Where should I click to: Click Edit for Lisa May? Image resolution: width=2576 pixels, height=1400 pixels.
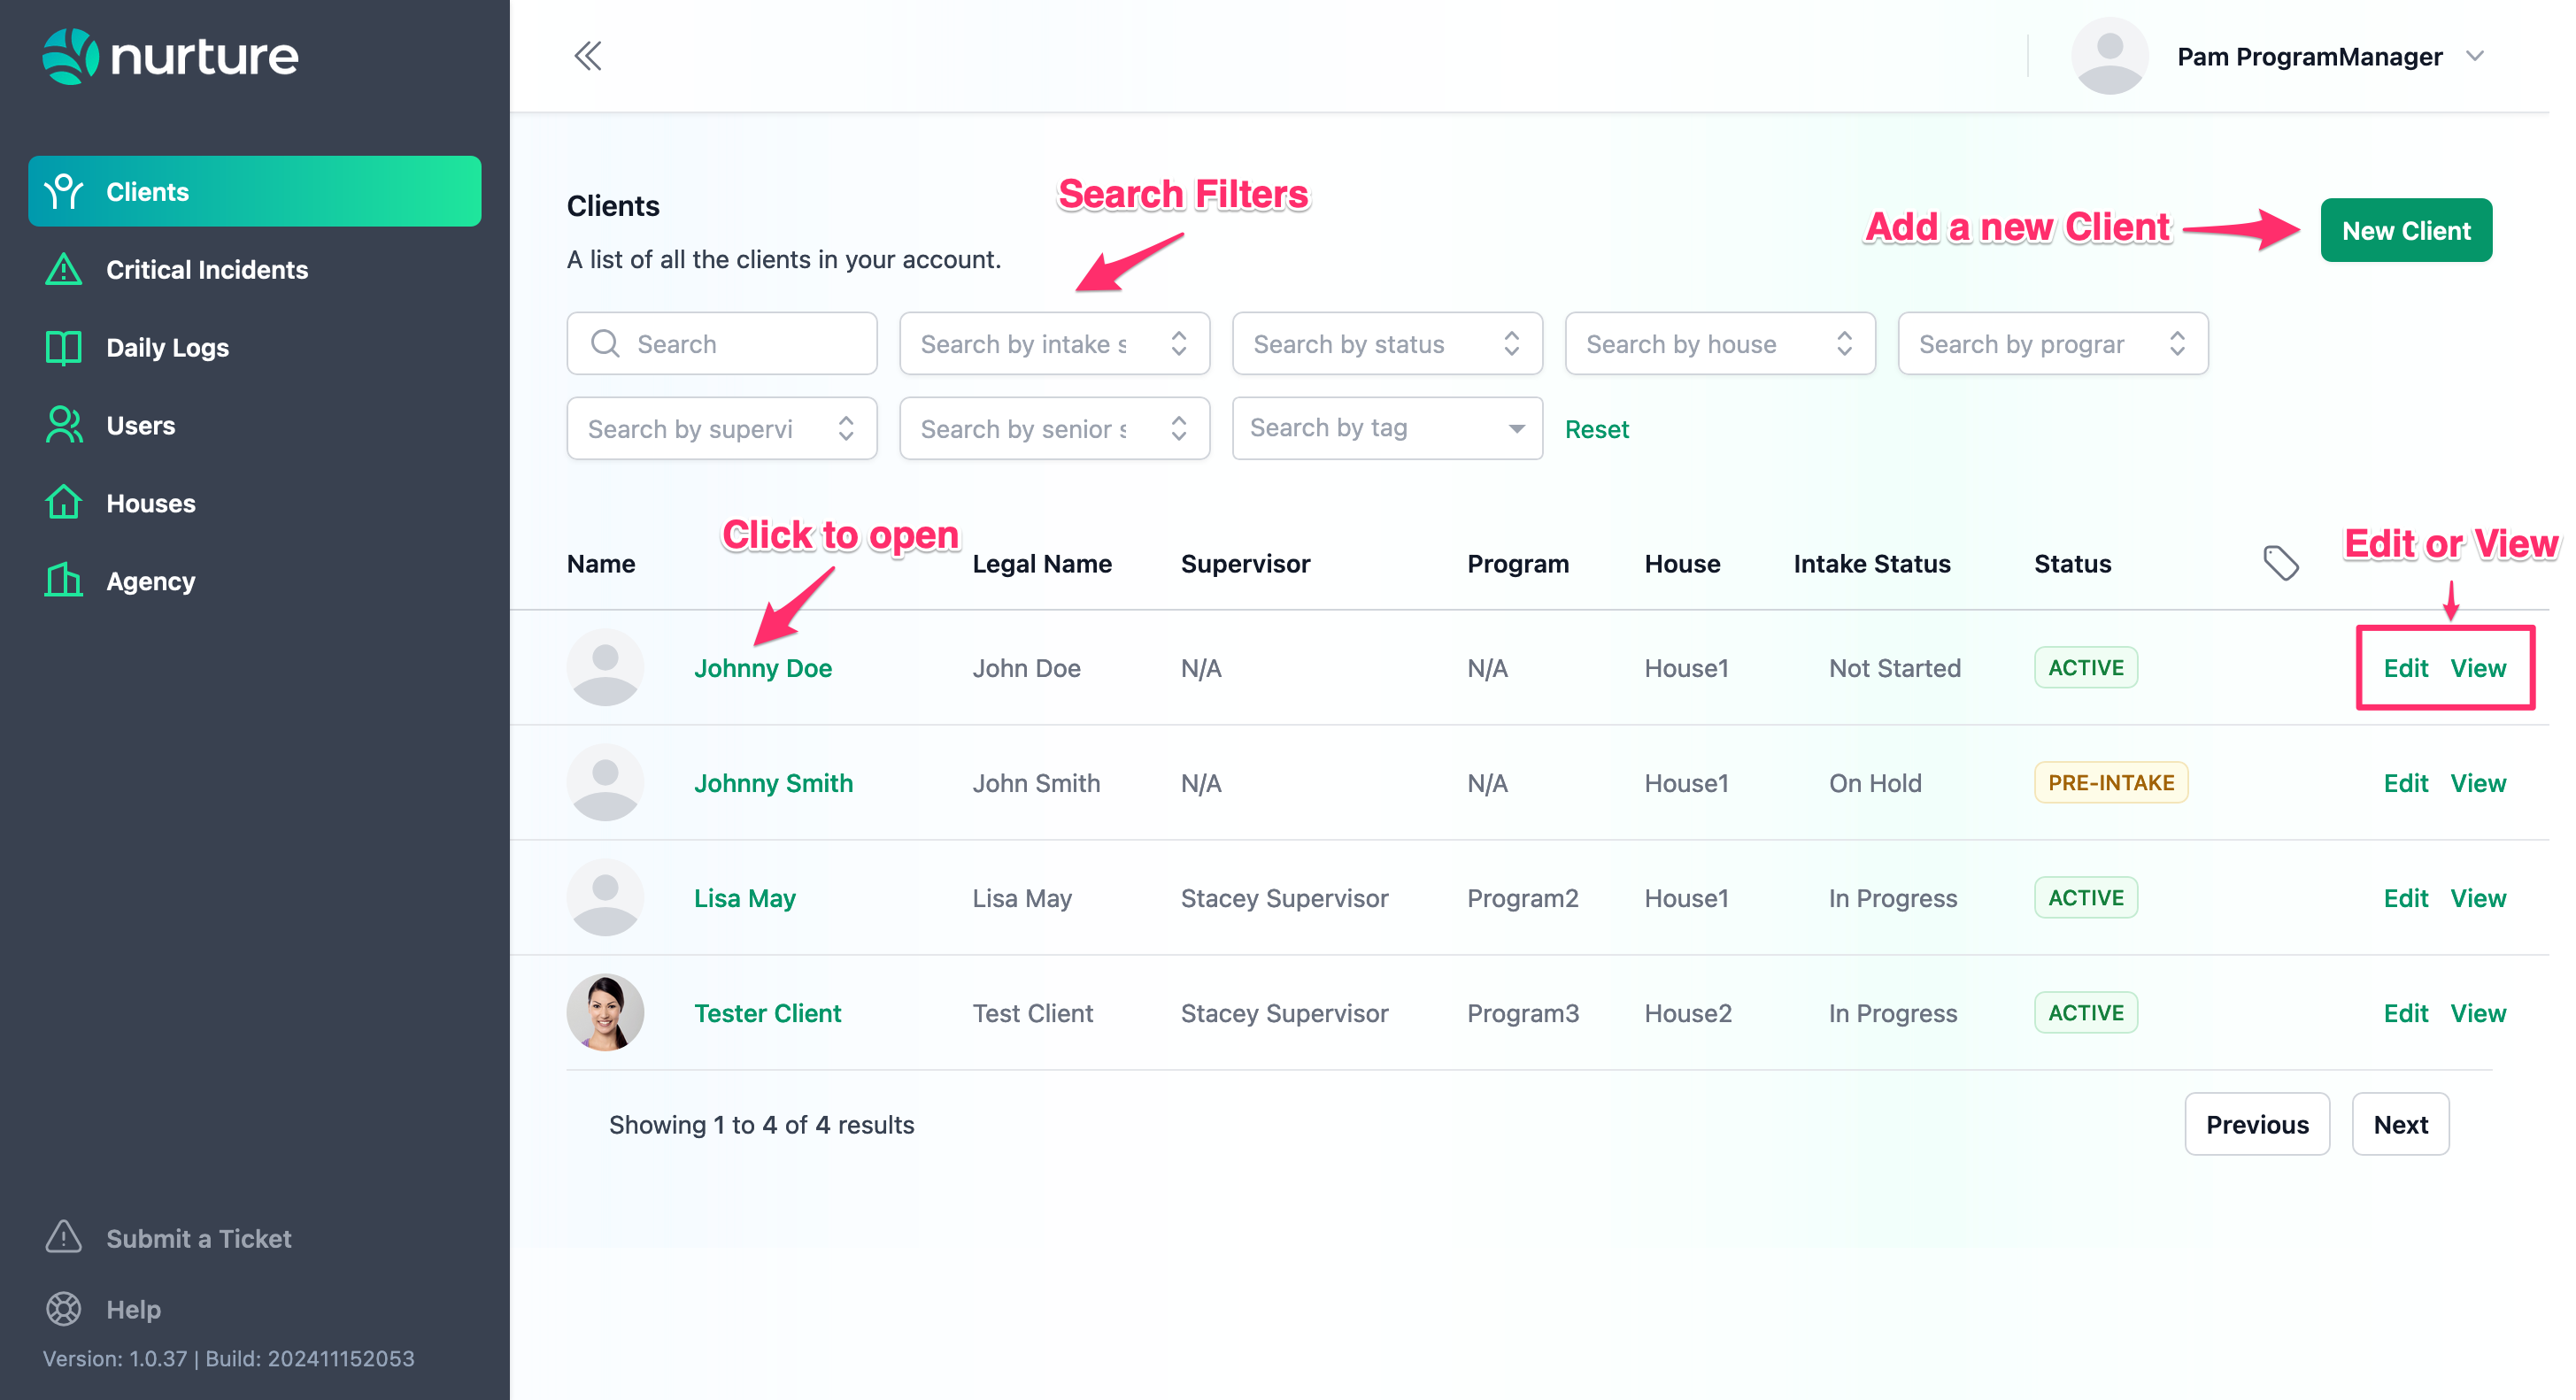[x=2405, y=898]
